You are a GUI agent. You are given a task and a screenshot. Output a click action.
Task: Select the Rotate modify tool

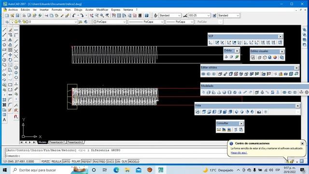tap(10, 60)
